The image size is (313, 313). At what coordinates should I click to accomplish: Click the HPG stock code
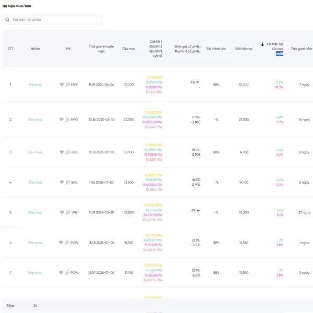point(74,119)
